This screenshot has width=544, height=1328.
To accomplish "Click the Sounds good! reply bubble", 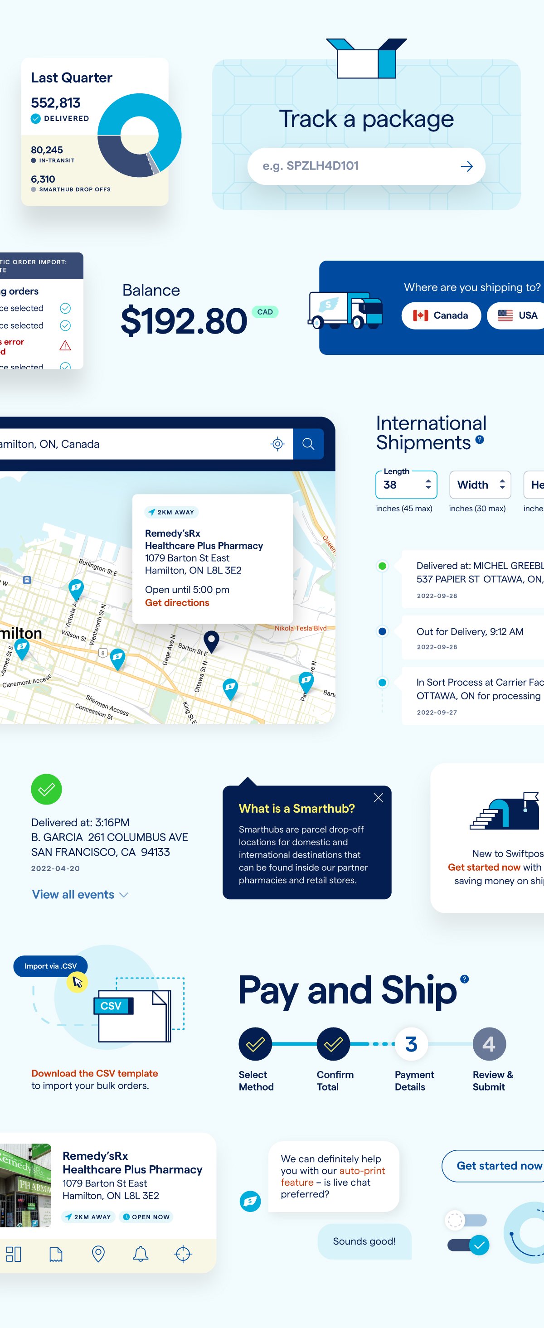I will (364, 1241).
